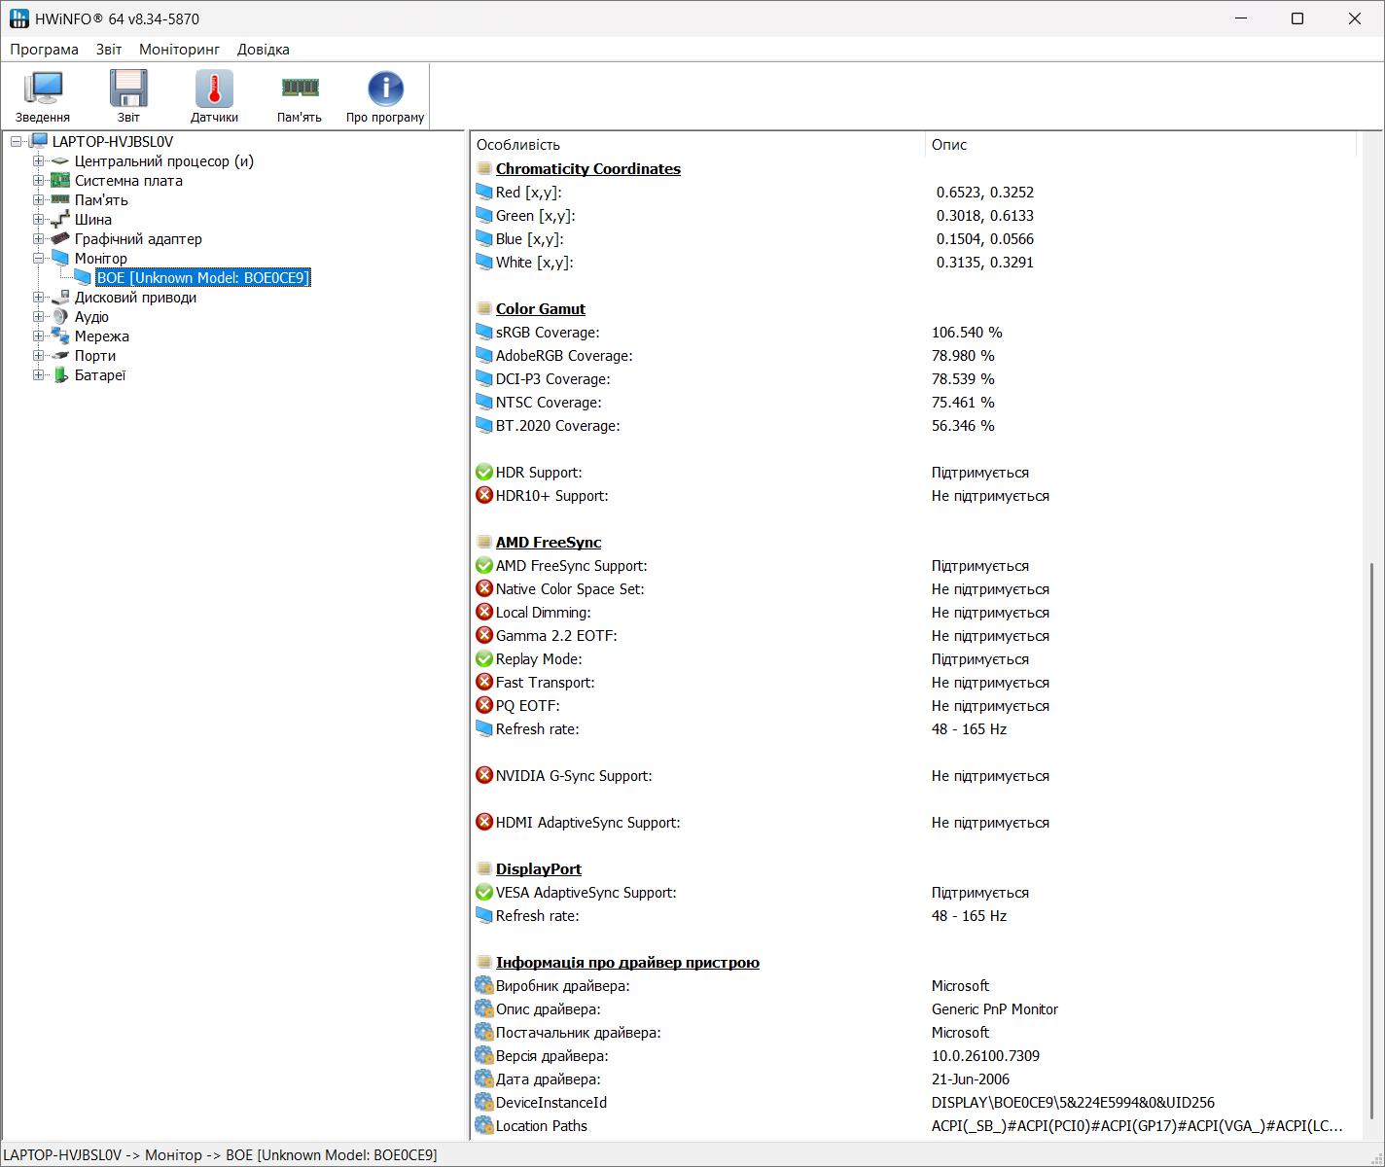Select the sRGB Coverage value 106.540 %
The width and height of the screenshot is (1385, 1167).
pyautogui.click(x=967, y=332)
